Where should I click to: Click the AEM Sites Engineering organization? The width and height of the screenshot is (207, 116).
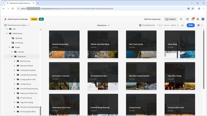coord(152,19)
